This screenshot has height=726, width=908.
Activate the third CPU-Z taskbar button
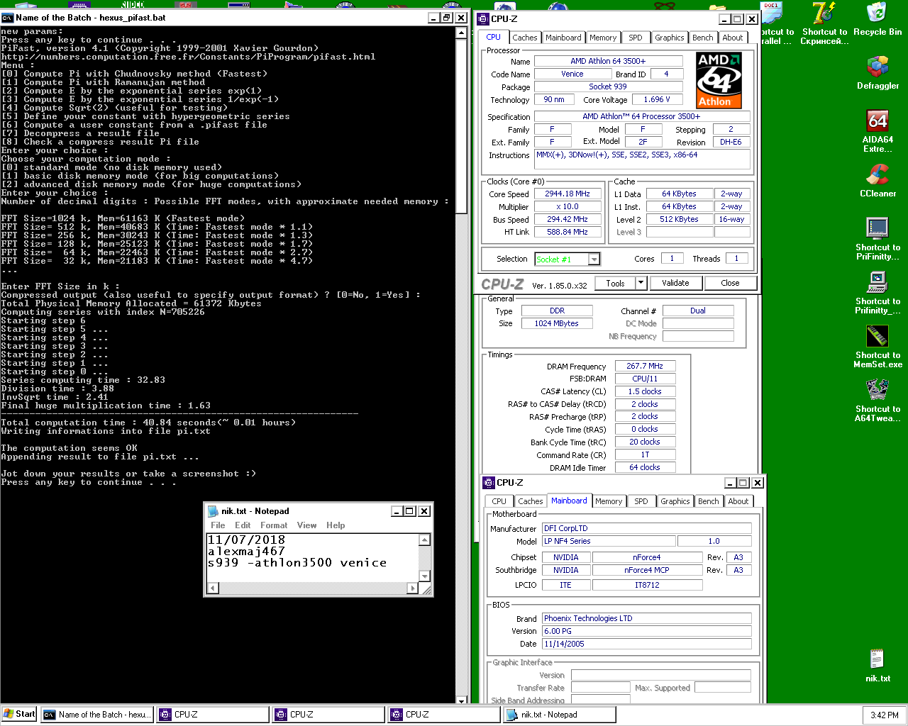click(444, 715)
